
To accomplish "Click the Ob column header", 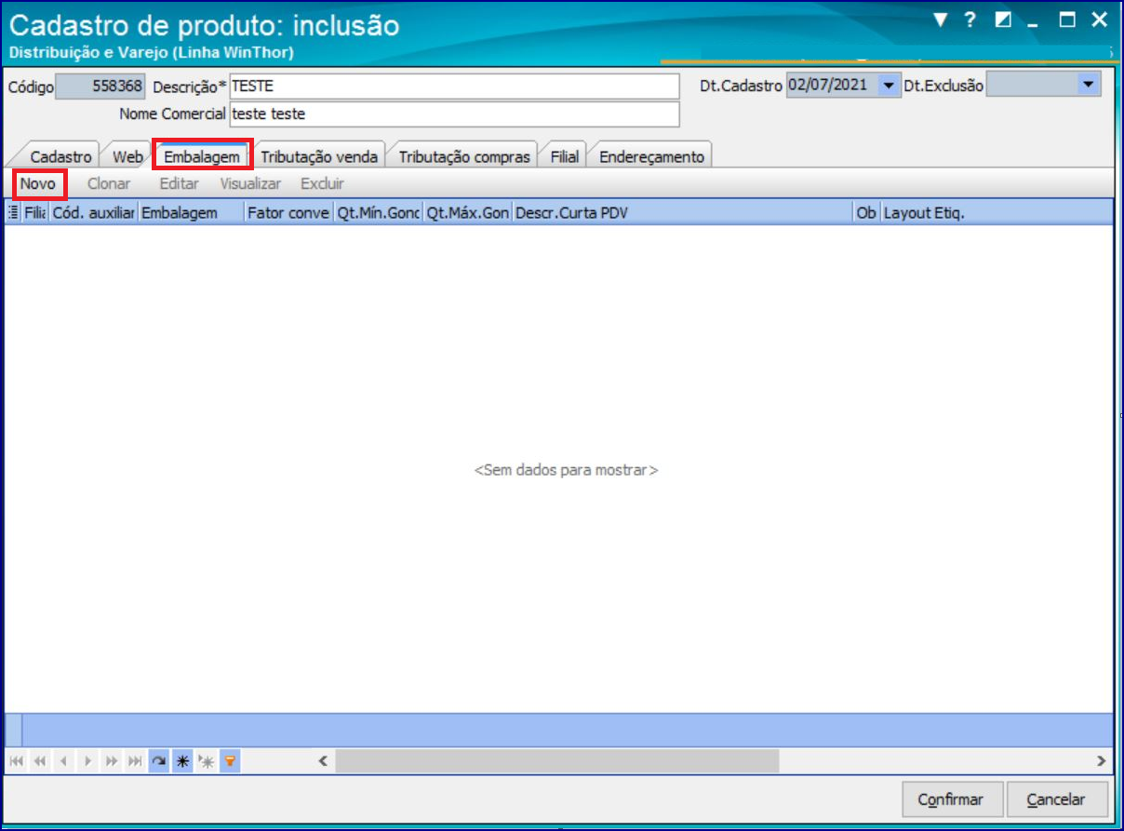I will point(867,213).
